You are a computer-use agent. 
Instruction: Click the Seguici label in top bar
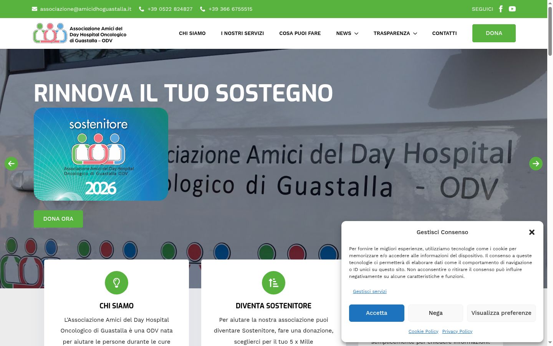482,9
